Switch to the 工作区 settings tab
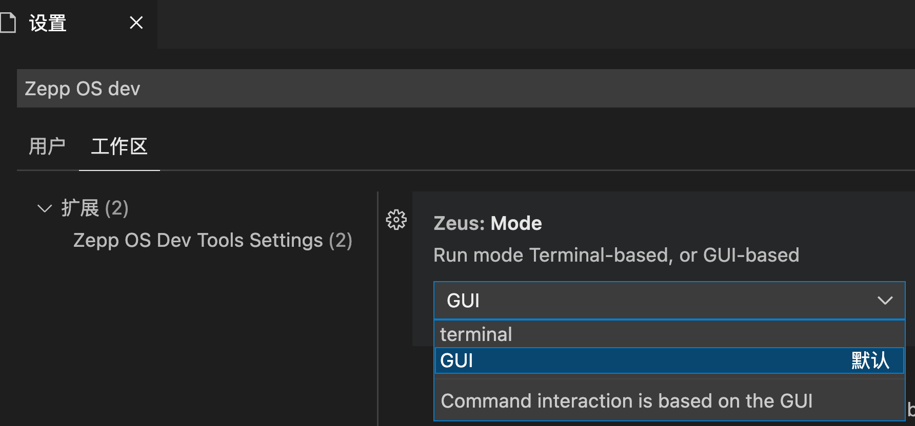 [119, 147]
